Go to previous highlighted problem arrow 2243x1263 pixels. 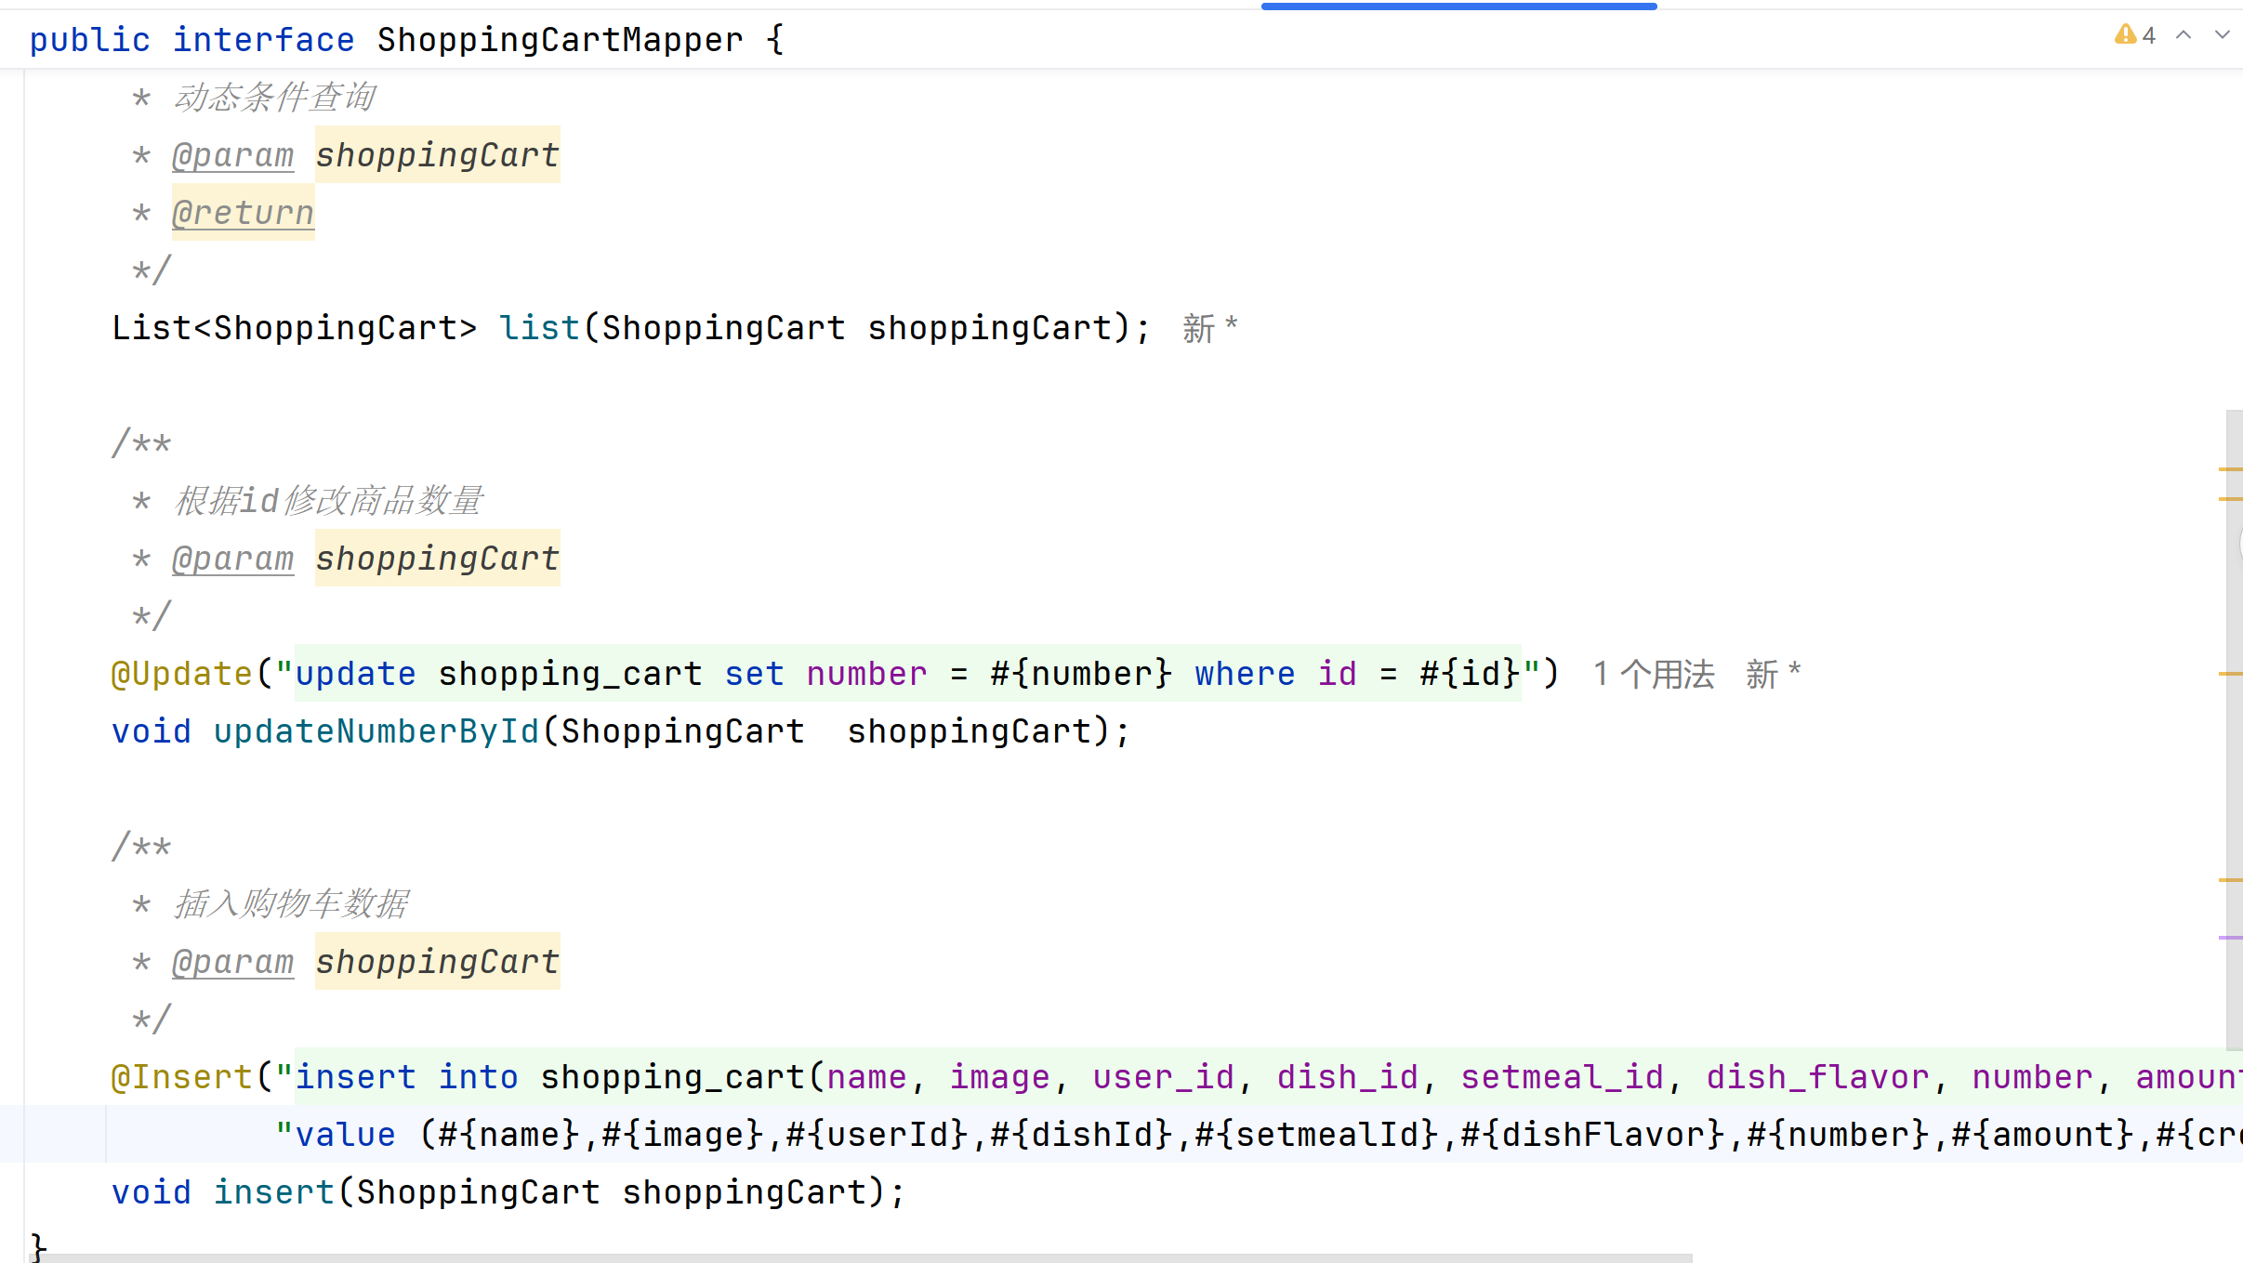tap(2184, 35)
